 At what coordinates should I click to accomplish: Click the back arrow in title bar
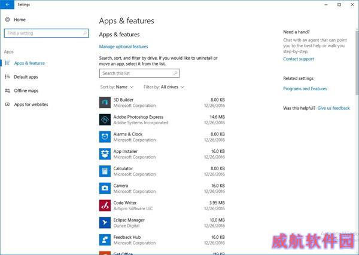click(7, 5)
